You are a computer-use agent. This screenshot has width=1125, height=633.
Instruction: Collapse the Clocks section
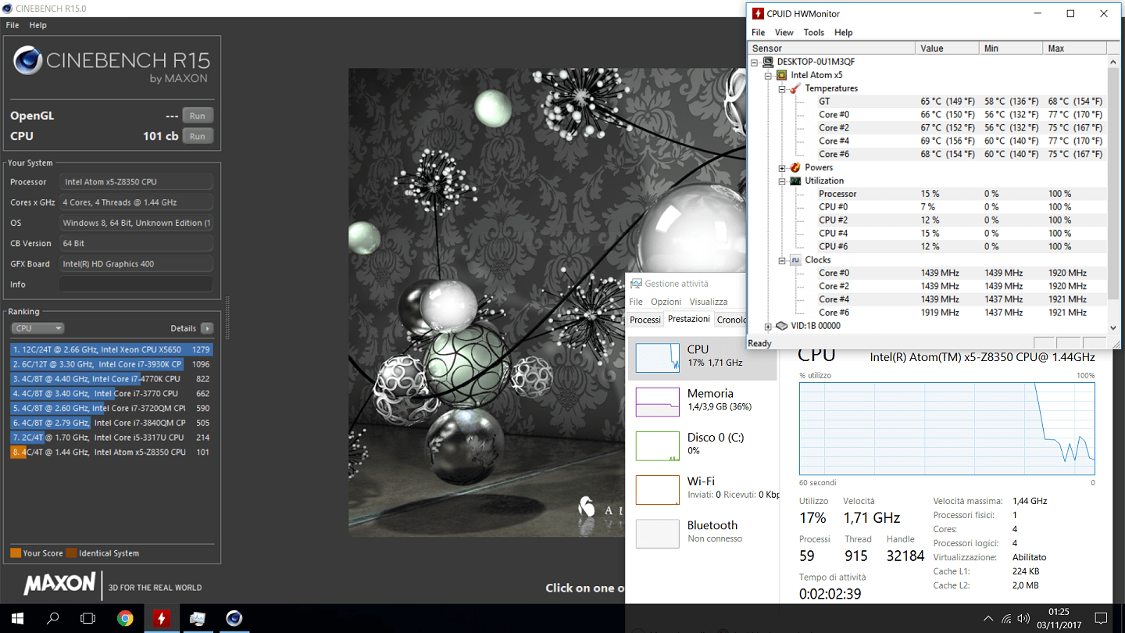click(x=782, y=260)
